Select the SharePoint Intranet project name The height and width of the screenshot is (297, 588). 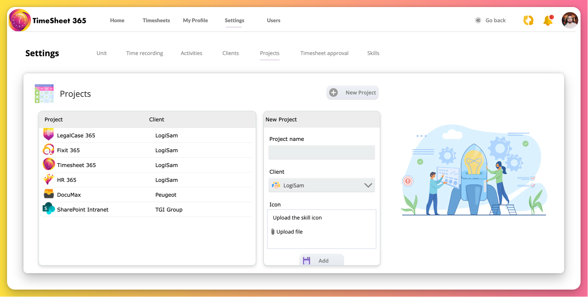[x=83, y=210]
